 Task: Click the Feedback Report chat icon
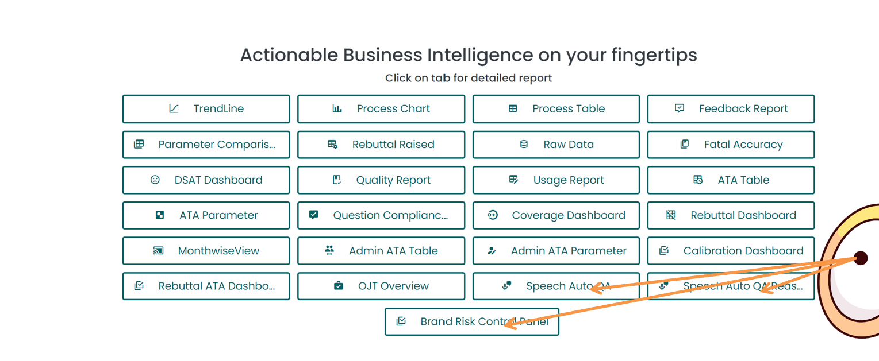[680, 108]
